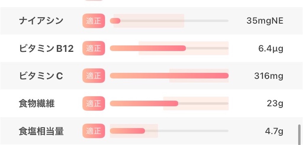Select the ビタミンB12 nutrient label
The image size is (303, 145).
(46, 49)
